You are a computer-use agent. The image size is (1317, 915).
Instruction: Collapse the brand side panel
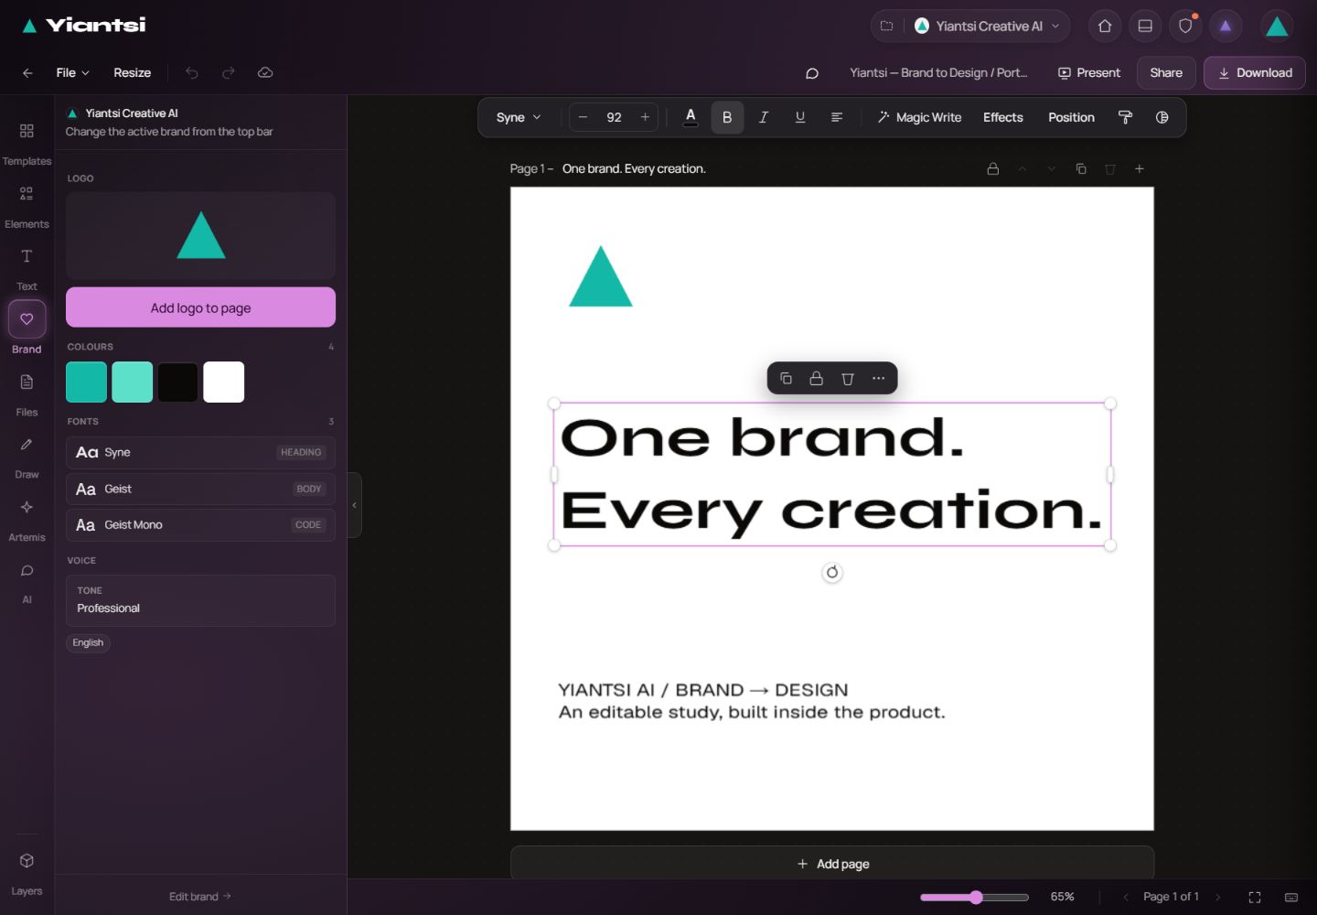(x=354, y=505)
